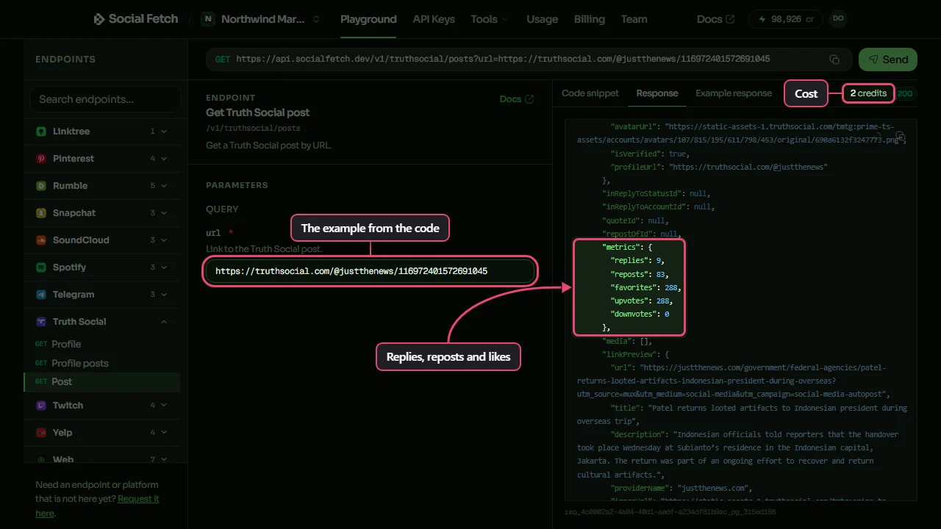Select the Truth Social Post endpoint
This screenshot has height=529, width=941.
coord(101,381)
